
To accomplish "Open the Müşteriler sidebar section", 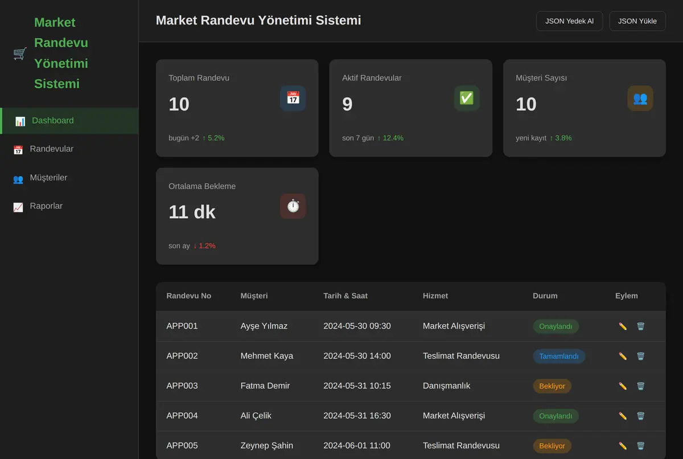I will click(x=69, y=178).
